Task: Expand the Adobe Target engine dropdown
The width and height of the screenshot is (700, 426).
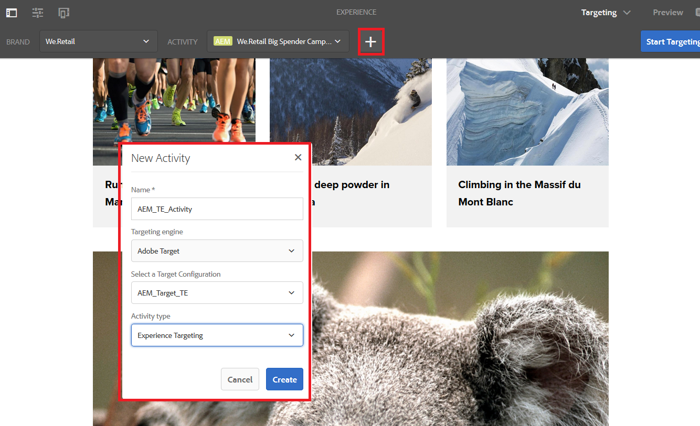Action: pos(217,251)
